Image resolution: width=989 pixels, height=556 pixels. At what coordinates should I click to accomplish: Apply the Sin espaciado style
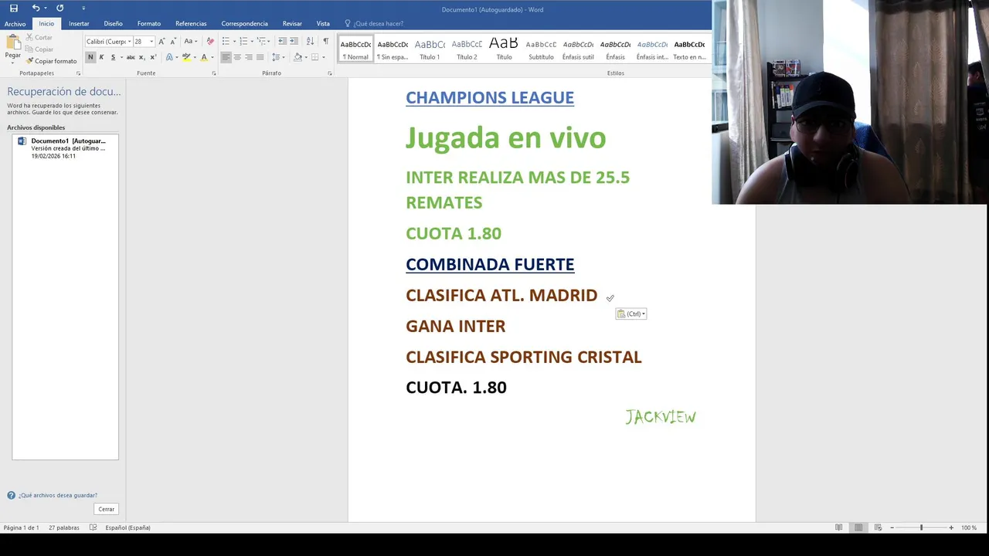(393, 49)
